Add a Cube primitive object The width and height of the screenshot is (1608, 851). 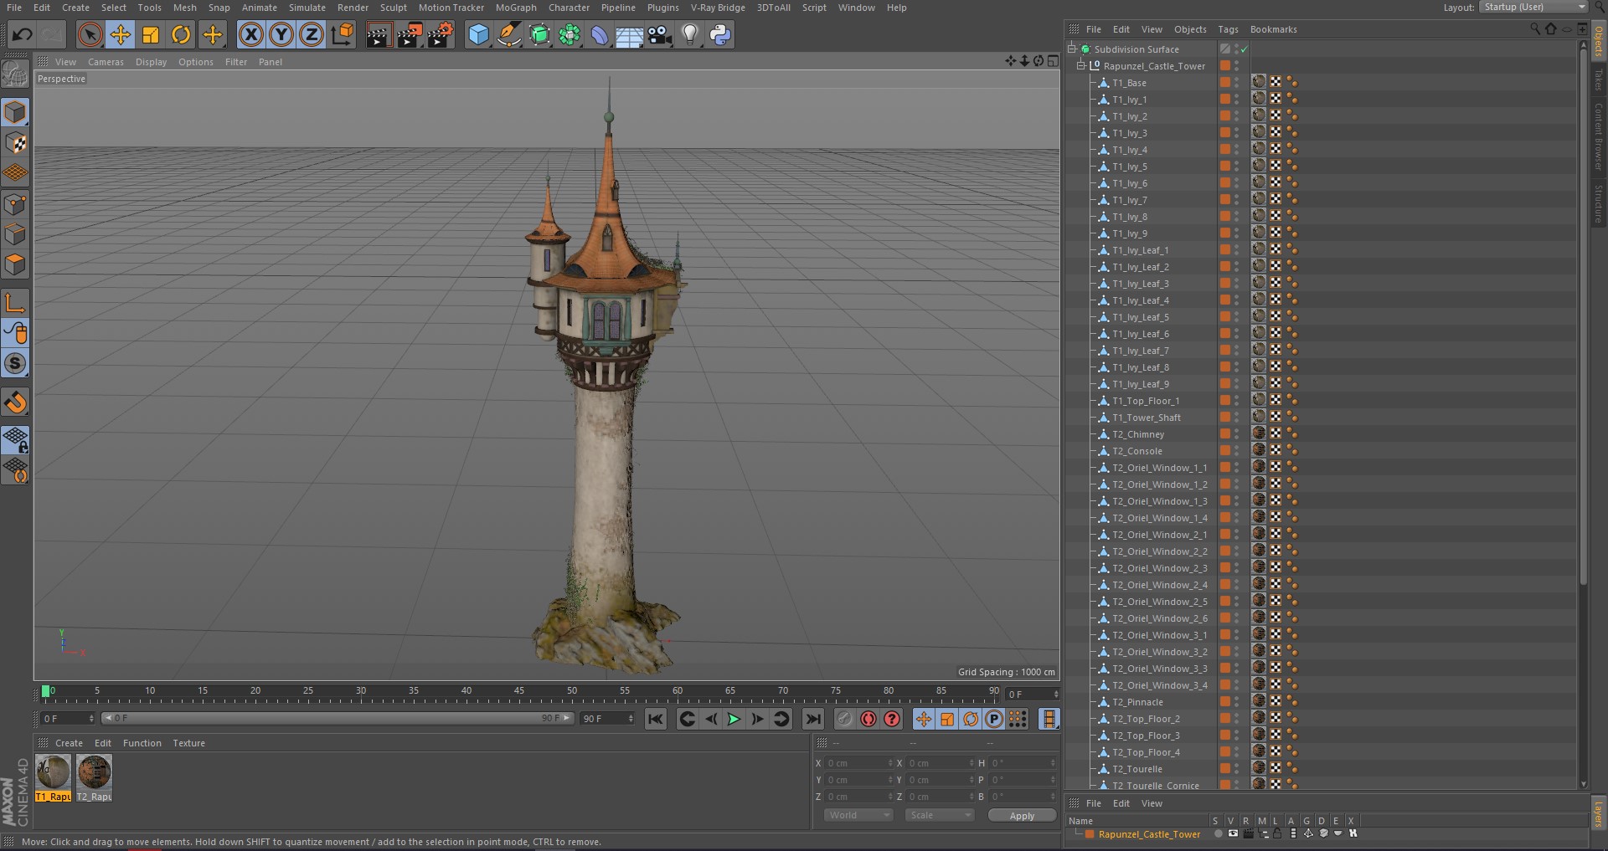coord(478,34)
